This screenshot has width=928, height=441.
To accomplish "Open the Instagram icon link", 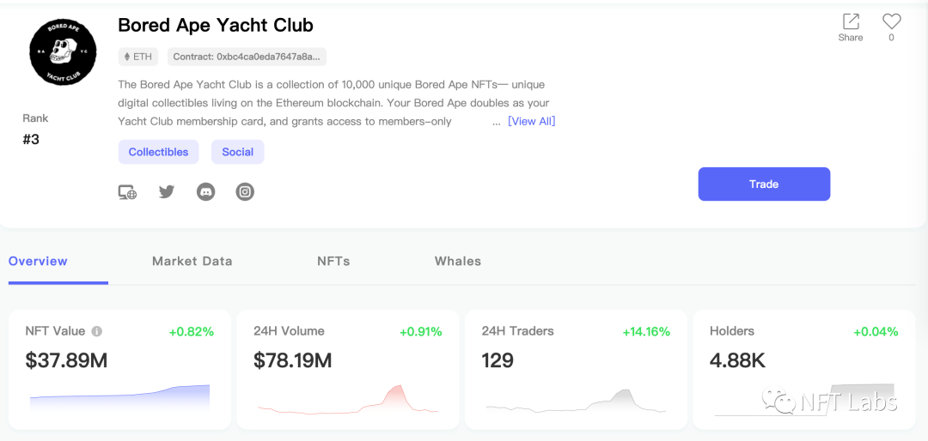I will pos(245,191).
